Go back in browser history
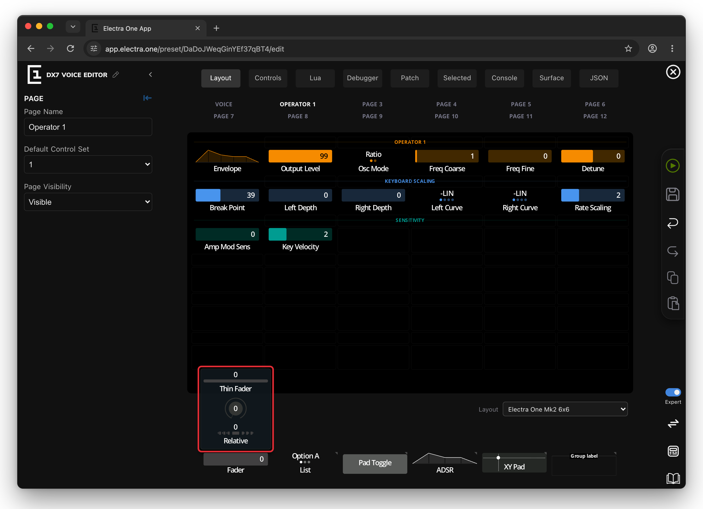 31,49
